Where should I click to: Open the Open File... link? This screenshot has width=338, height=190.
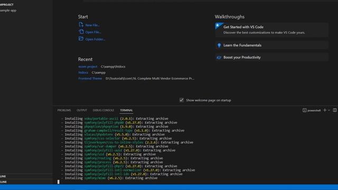pos(93,32)
